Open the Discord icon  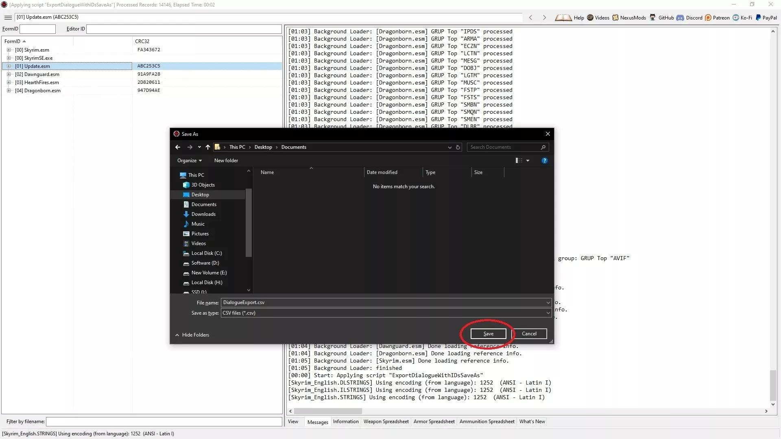tap(680, 17)
